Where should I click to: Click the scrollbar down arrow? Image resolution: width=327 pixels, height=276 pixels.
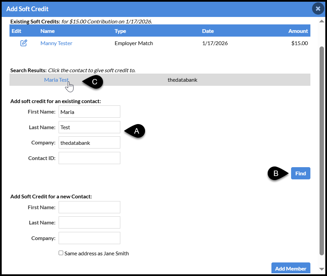point(322,269)
